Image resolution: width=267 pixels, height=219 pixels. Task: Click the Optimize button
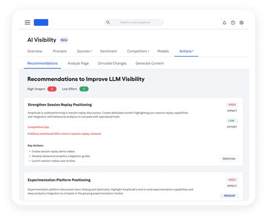(x=229, y=158)
